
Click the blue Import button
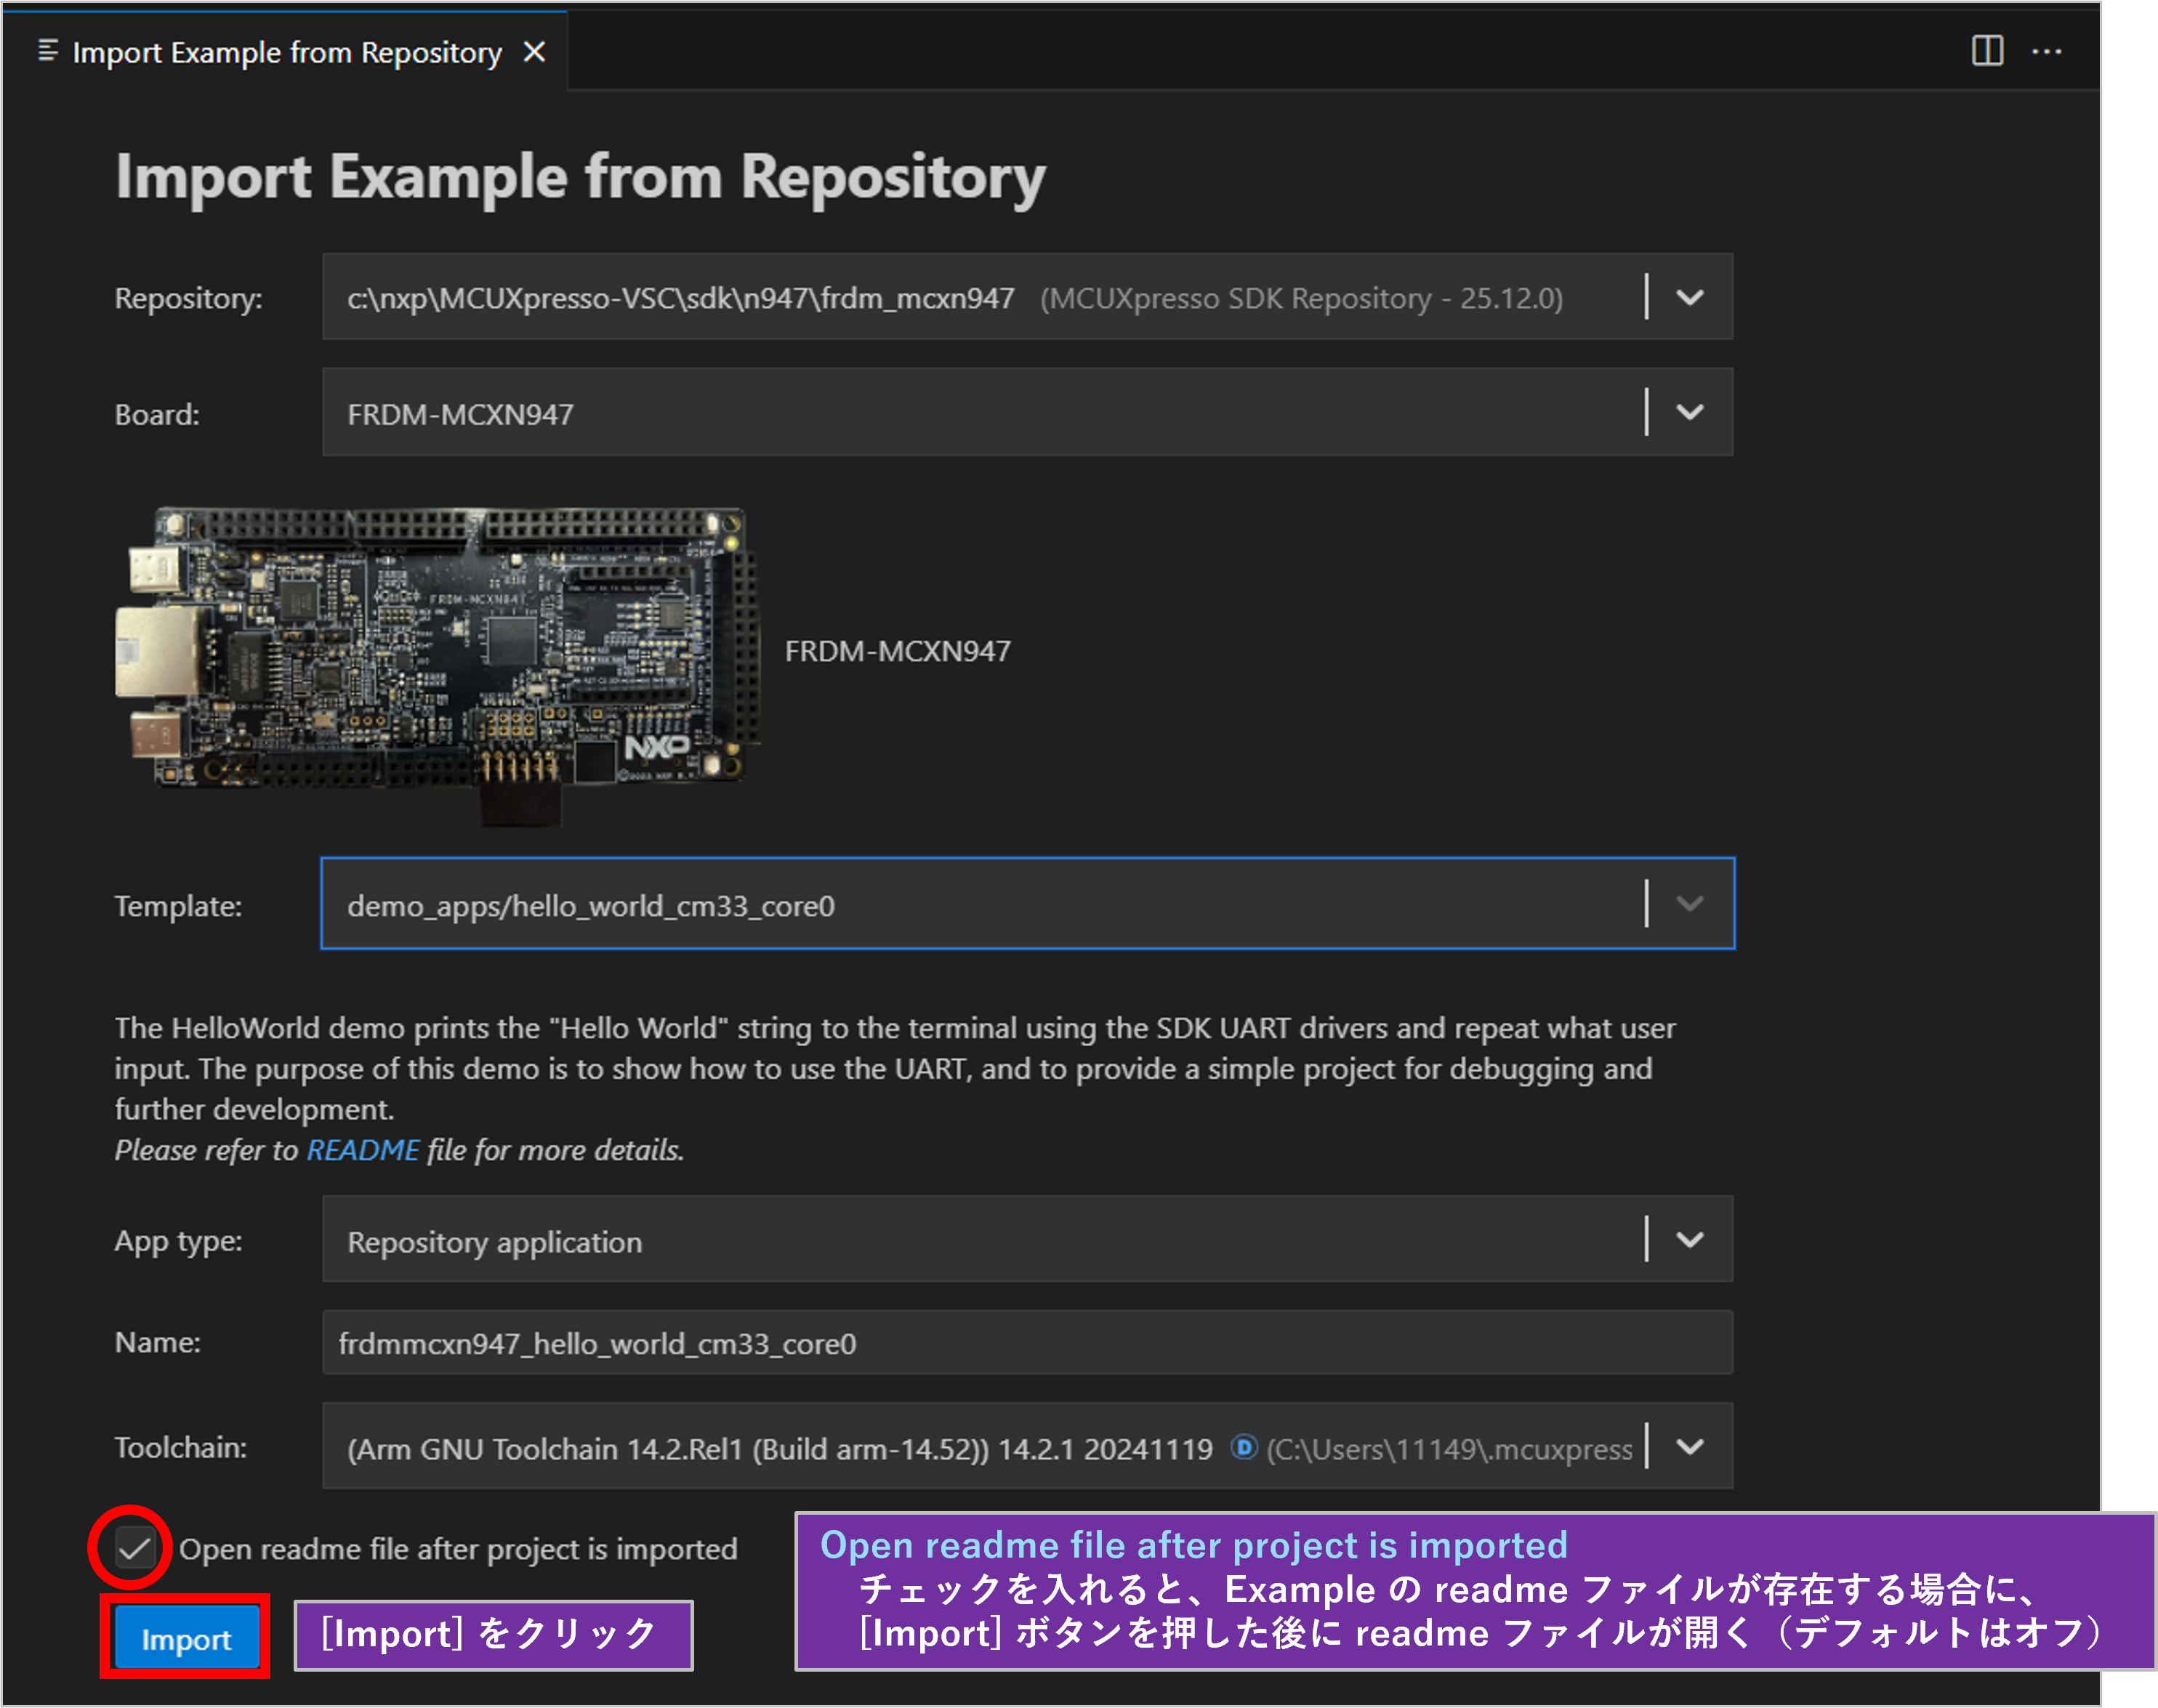(x=186, y=1638)
